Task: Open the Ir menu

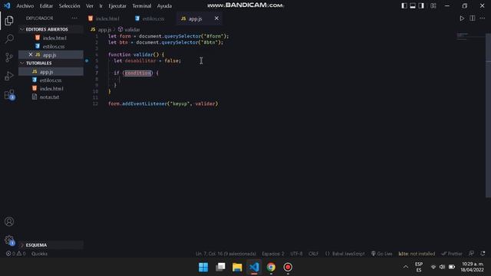Action: coord(101,6)
